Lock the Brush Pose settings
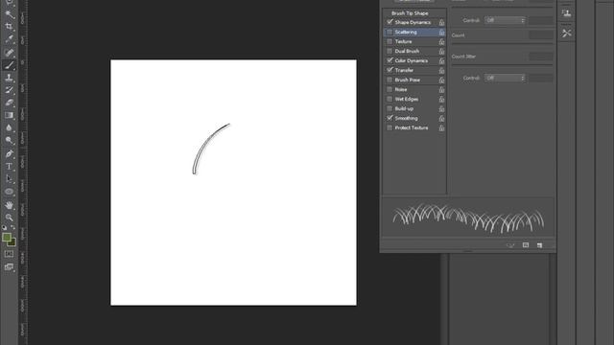This screenshot has height=345, width=614. click(441, 80)
